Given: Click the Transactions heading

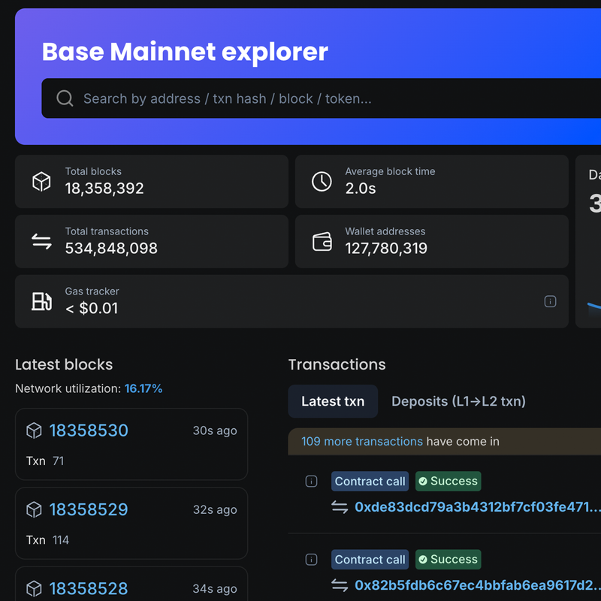Looking at the screenshot, I should point(337,364).
